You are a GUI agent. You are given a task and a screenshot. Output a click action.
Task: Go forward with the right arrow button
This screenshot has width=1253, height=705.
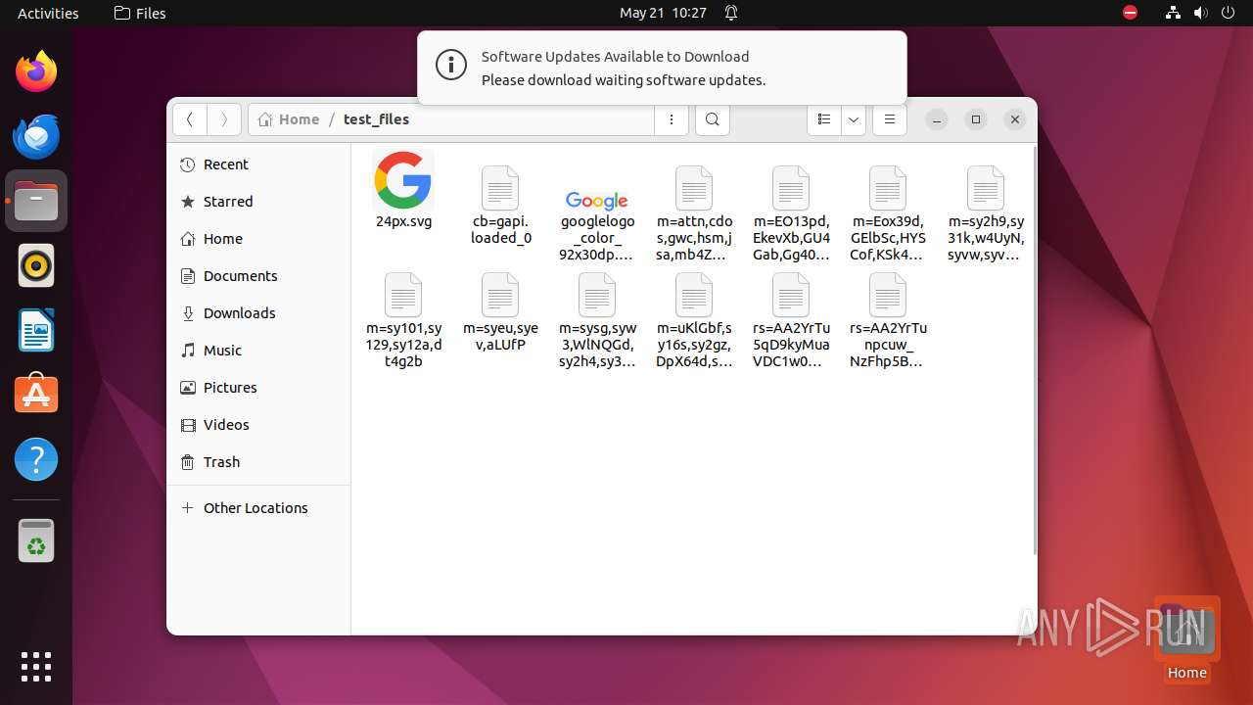(224, 119)
